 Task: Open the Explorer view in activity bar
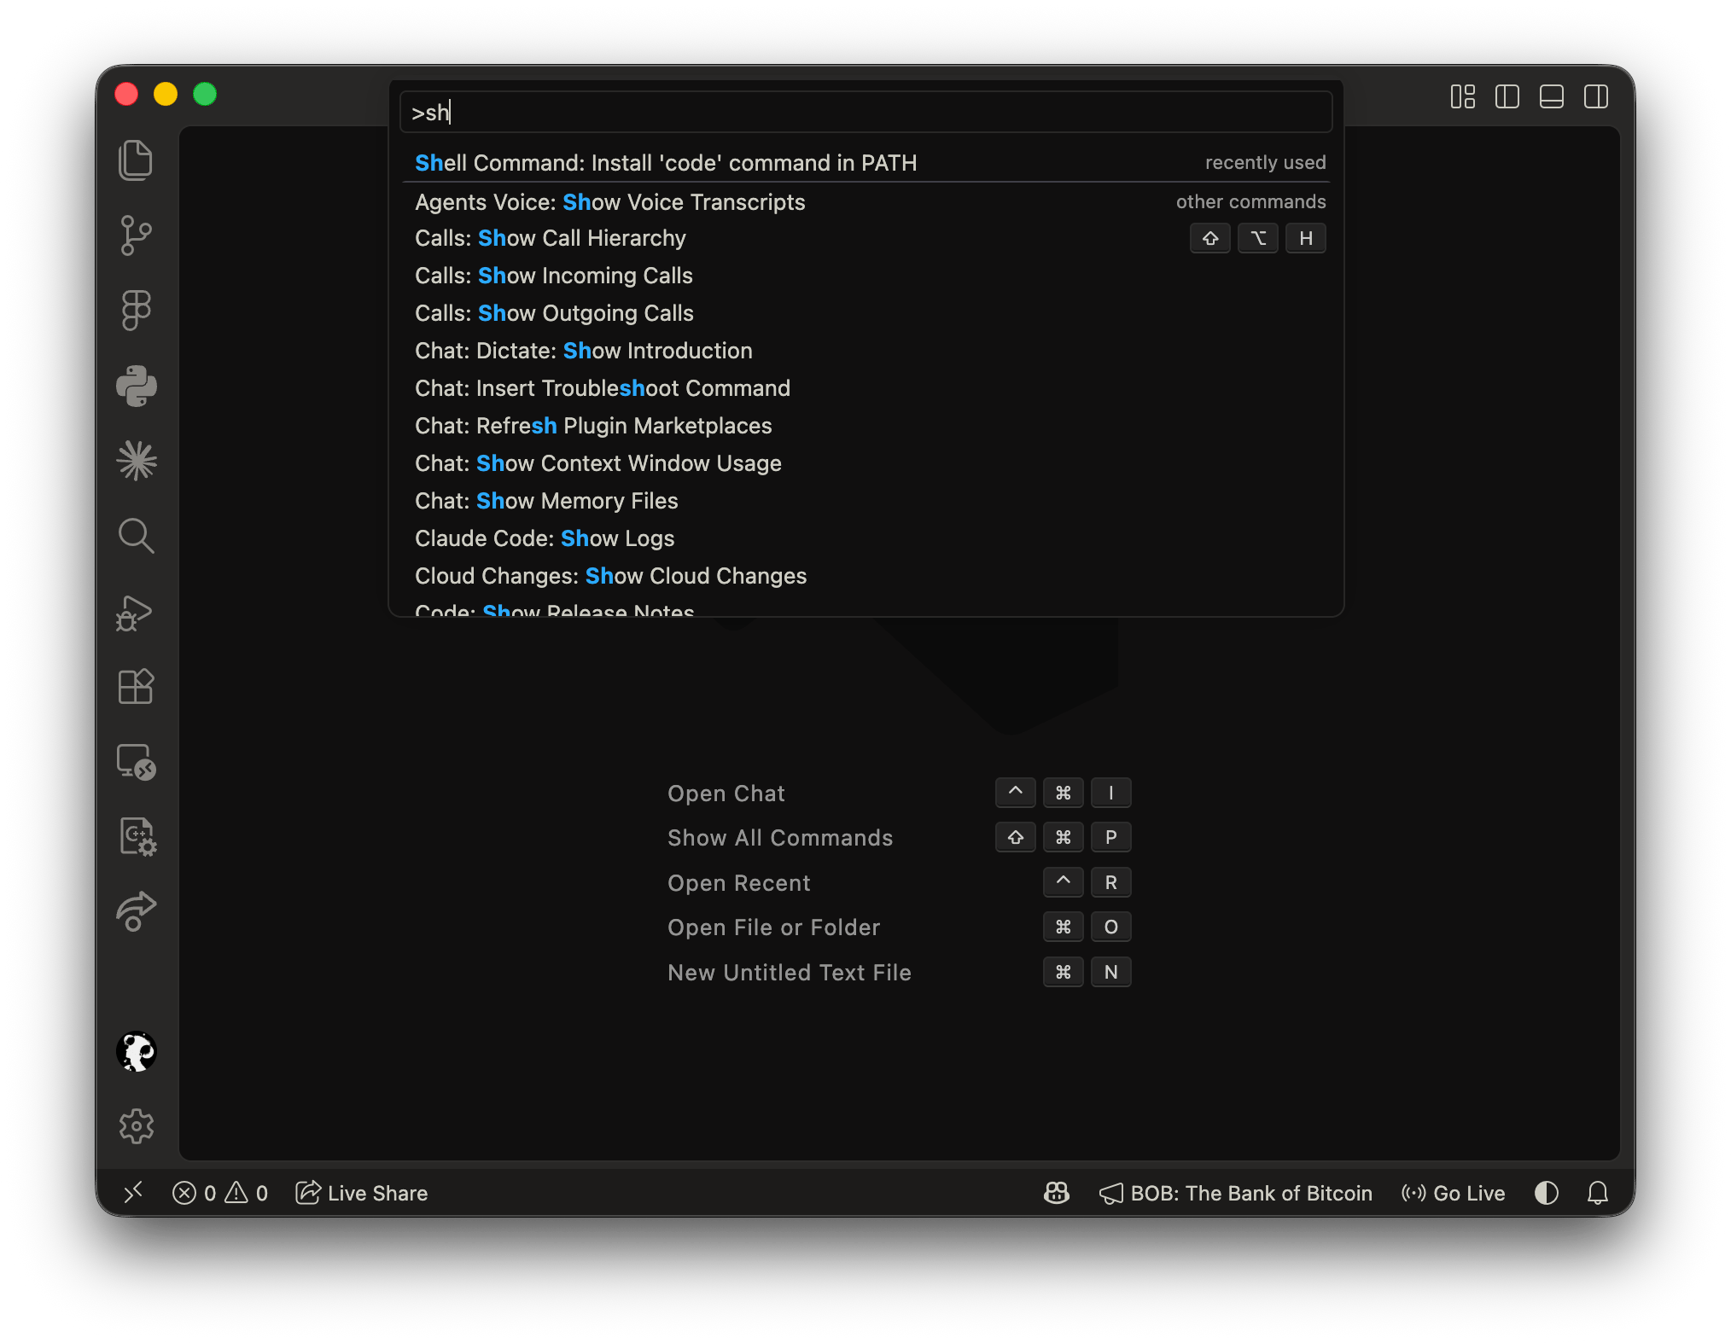coord(136,160)
